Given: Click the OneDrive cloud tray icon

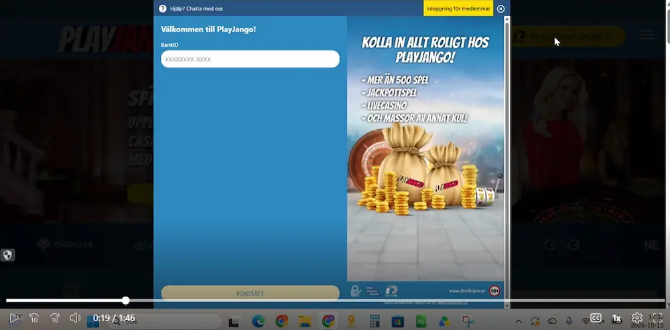Looking at the screenshot, I should [553, 321].
